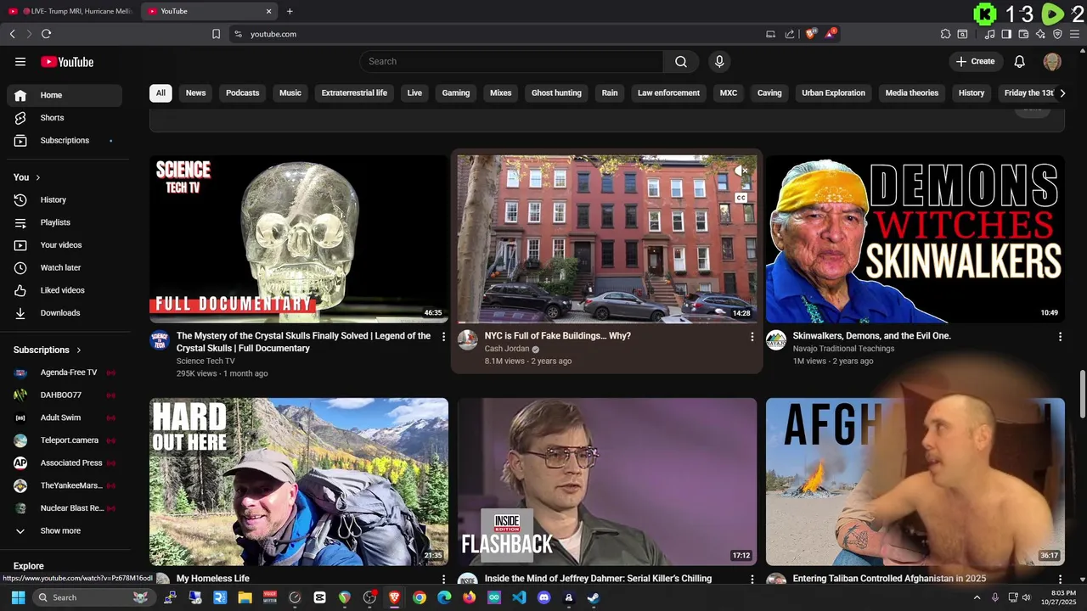This screenshot has width=1087, height=611.
Task: Select the Extraterrestrial life chip
Action: point(354,93)
